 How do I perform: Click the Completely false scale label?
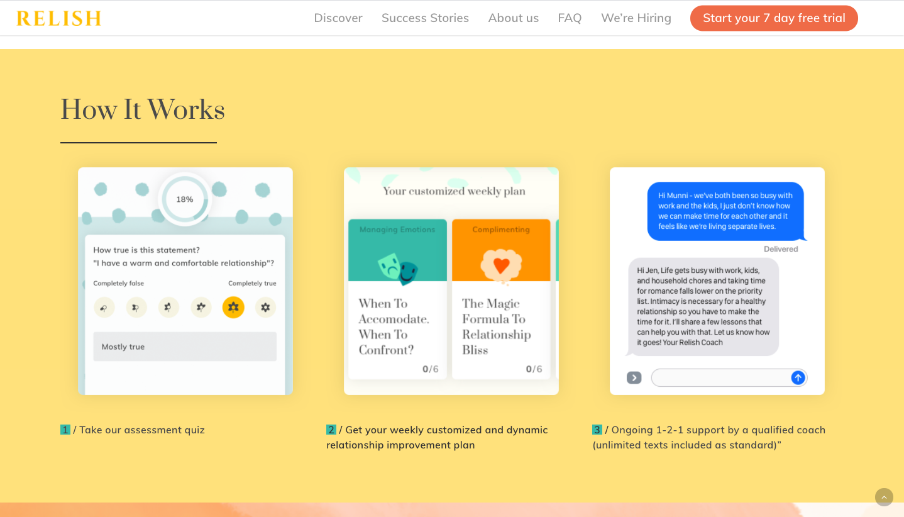[119, 283]
